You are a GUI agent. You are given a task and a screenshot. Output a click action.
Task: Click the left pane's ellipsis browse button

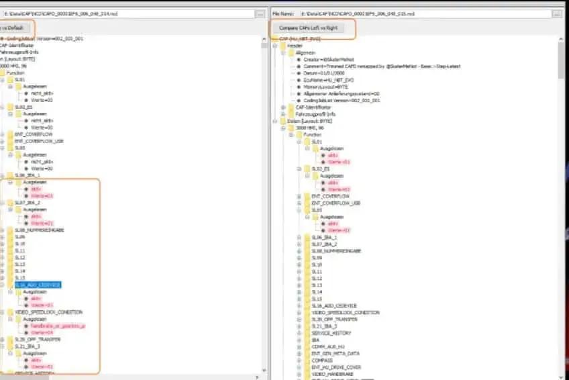[x=259, y=13]
